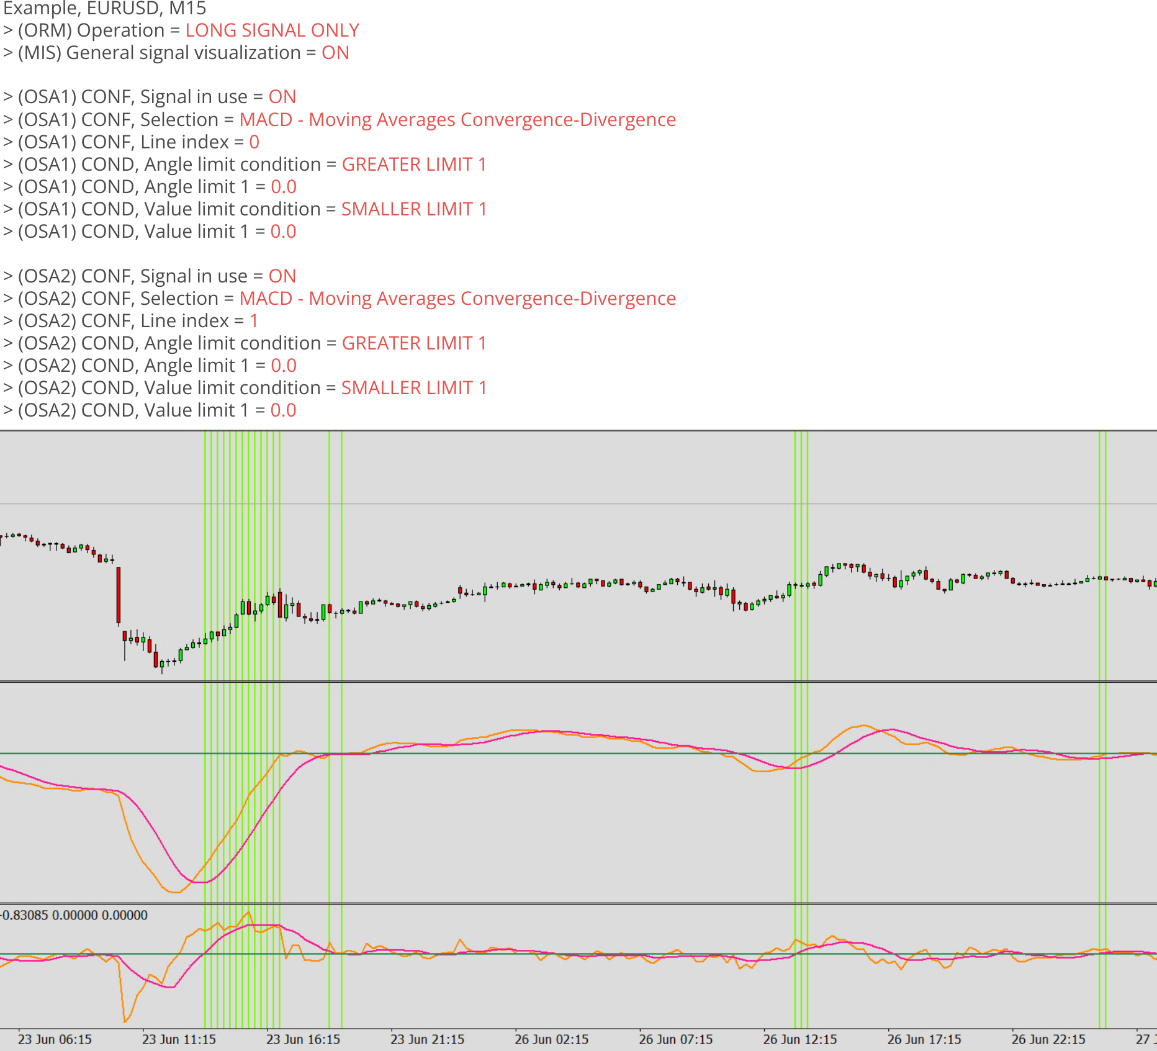Select the '23 Jun 21:15' time axis label

pyautogui.click(x=427, y=1039)
